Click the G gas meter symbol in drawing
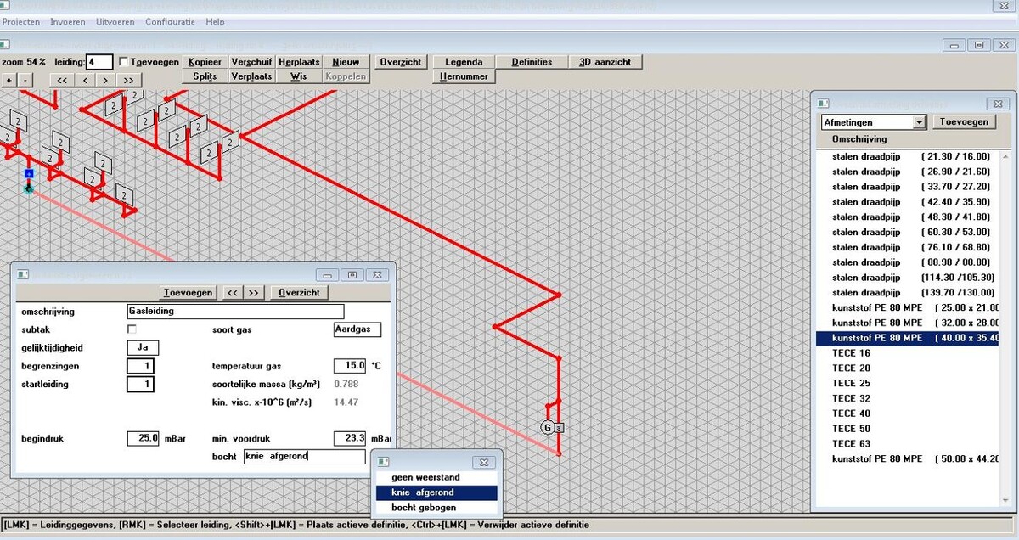This screenshot has height=540, width=1019. (x=548, y=427)
